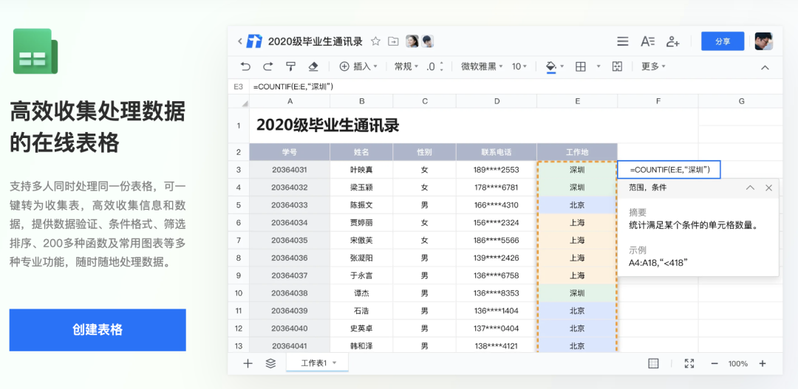This screenshot has height=389, width=798.
Task: Adjust decimal places .0 stepper
Action: (x=435, y=66)
